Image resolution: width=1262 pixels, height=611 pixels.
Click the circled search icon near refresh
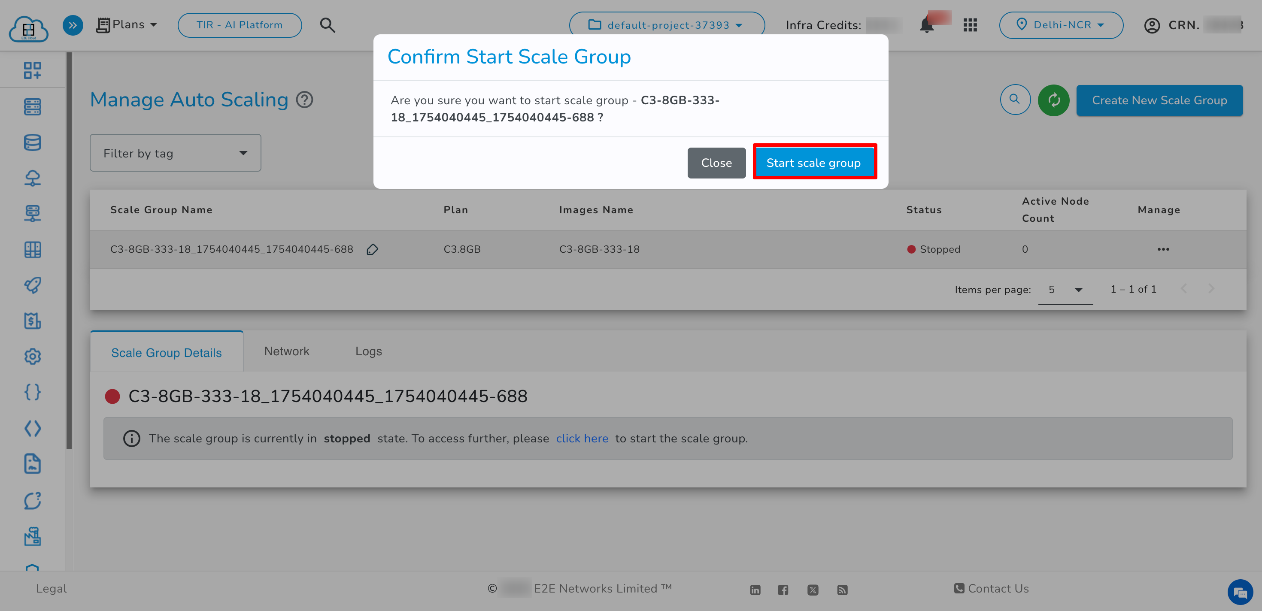(1015, 100)
